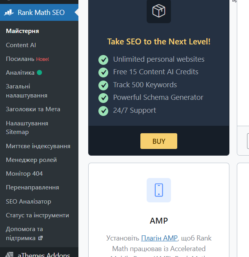The width and height of the screenshot is (249, 257).
Task: Open Заголовки та Мета settings
Action: (x=33, y=109)
